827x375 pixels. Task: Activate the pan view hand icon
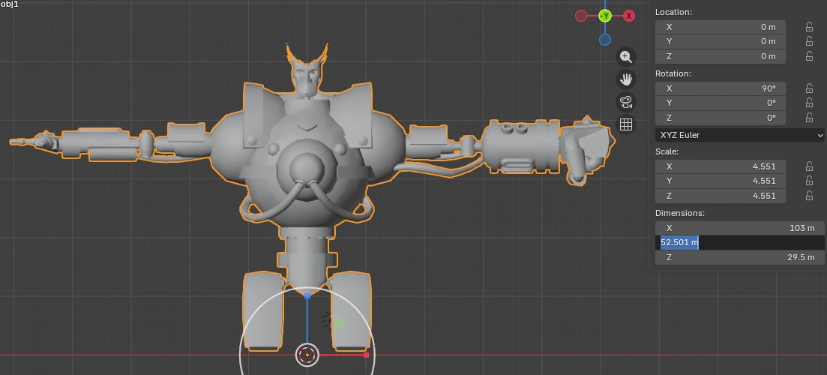(625, 79)
